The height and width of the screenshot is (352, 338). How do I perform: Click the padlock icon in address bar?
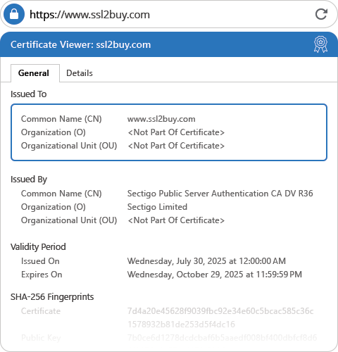14,14
